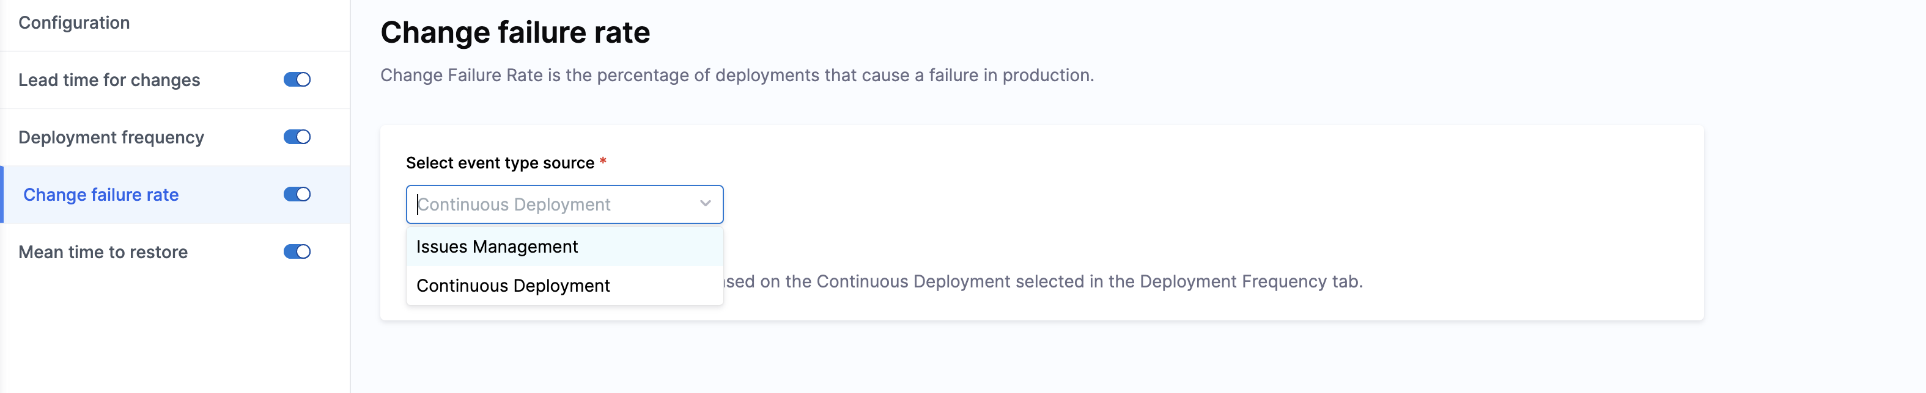This screenshot has height=393, width=1926.
Task: Select the Change failure rate sidebar item
Action: coord(101,195)
